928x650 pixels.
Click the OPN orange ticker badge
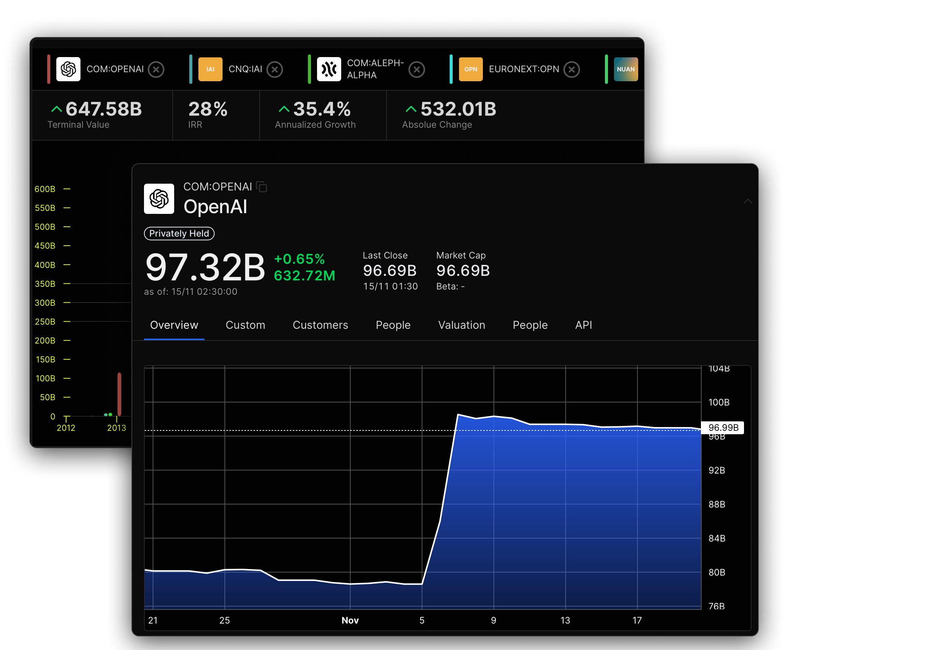(471, 69)
